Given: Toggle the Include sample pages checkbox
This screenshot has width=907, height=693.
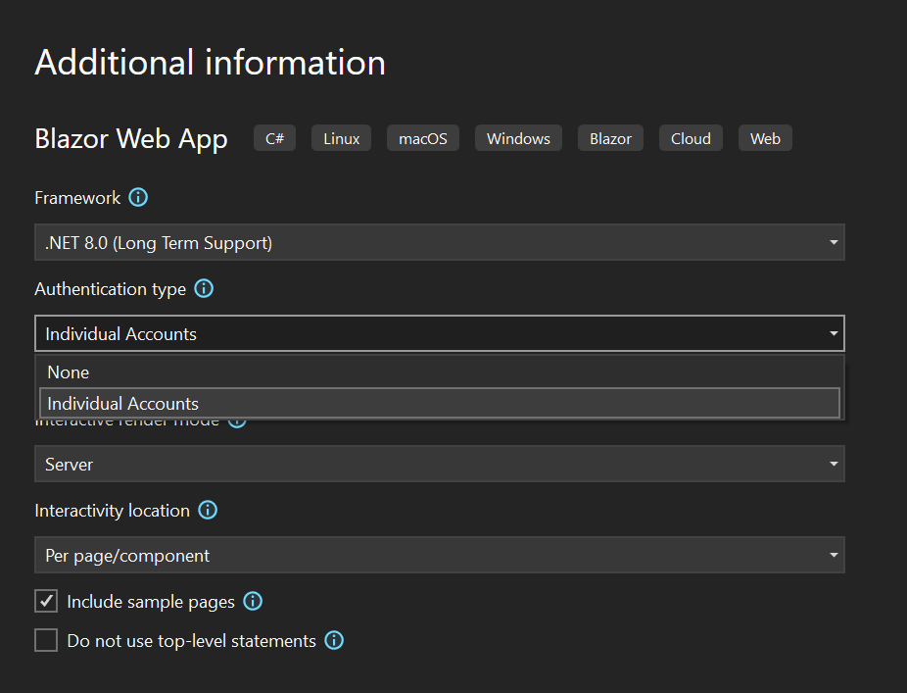Looking at the screenshot, I should coord(46,601).
